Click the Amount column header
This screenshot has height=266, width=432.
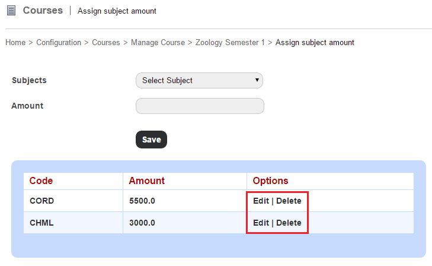[146, 180]
